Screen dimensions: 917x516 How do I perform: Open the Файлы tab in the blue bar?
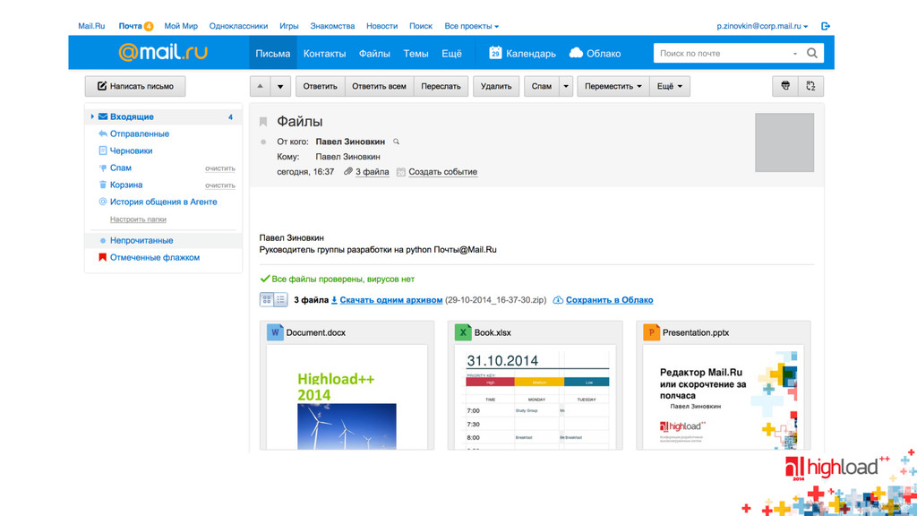coord(374,53)
